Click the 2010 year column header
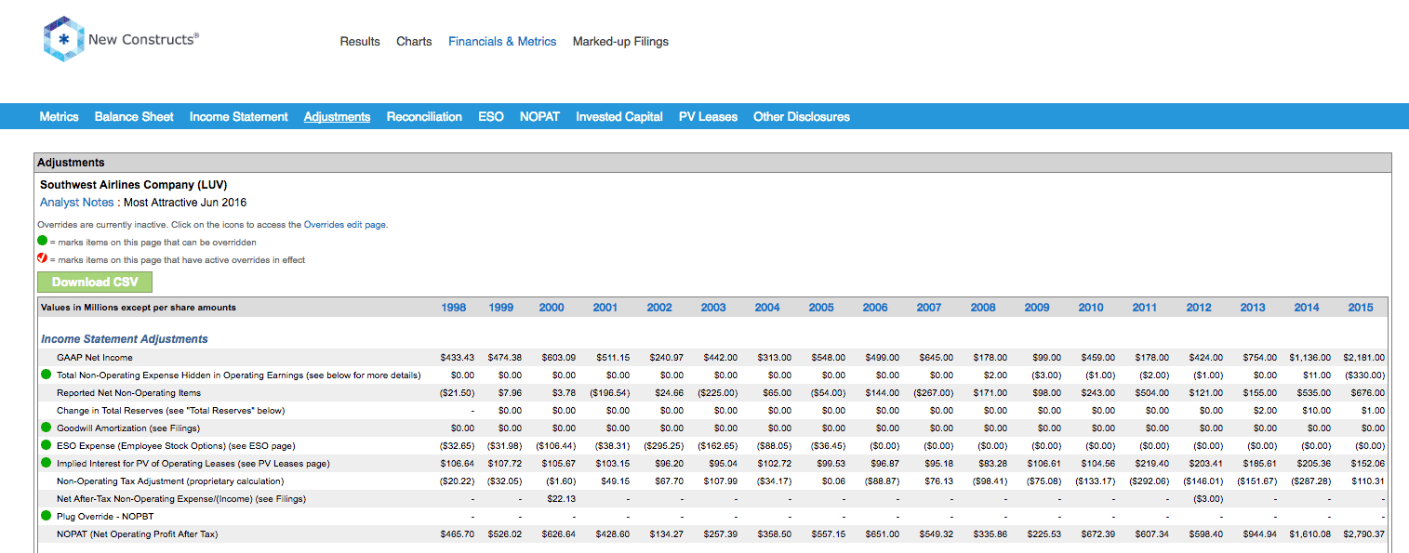The height and width of the screenshot is (553, 1409). click(1091, 307)
